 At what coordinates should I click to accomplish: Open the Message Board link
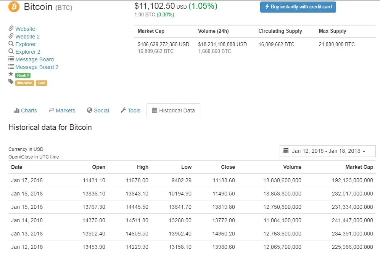[34, 59]
